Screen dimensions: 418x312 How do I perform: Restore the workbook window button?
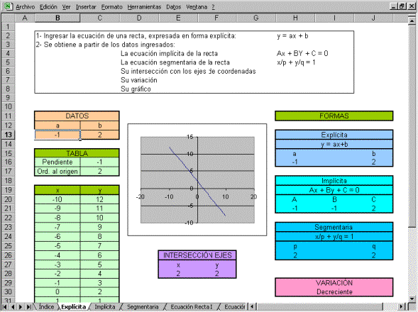pyautogui.click(x=402, y=6)
